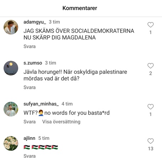Reply to adamgyu_ via Svara
Viewport: 162px width, 162px height.
29,46
